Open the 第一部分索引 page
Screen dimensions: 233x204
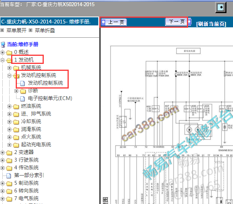(29, 175)
